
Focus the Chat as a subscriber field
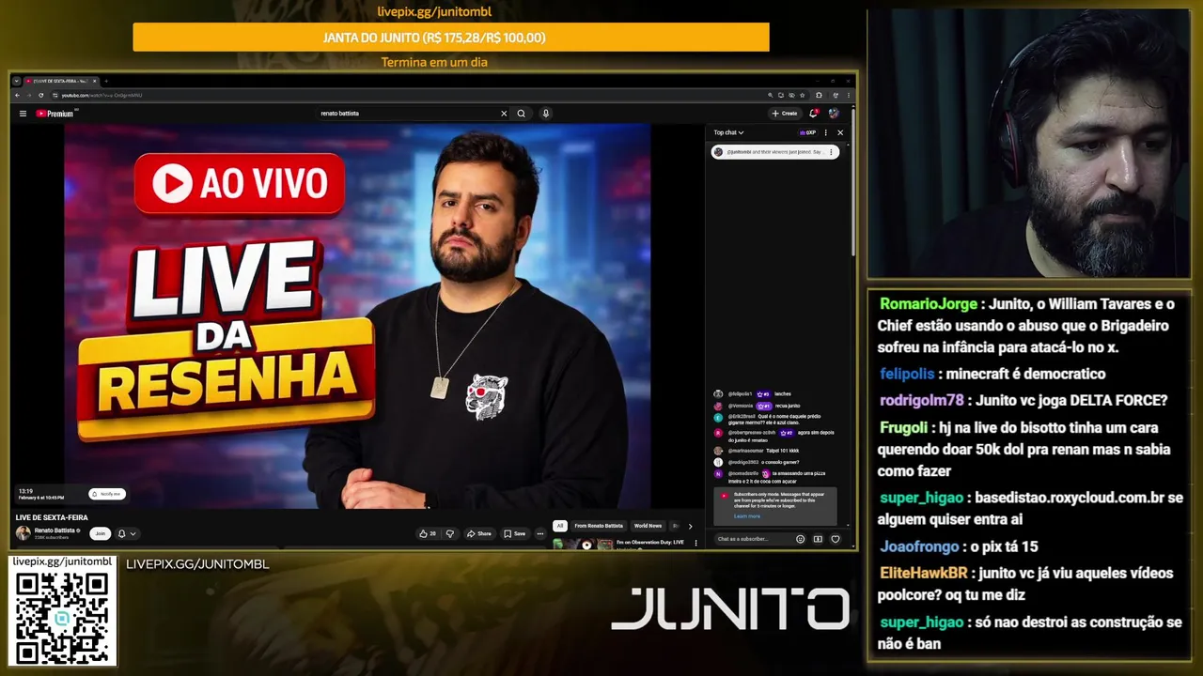752,539
